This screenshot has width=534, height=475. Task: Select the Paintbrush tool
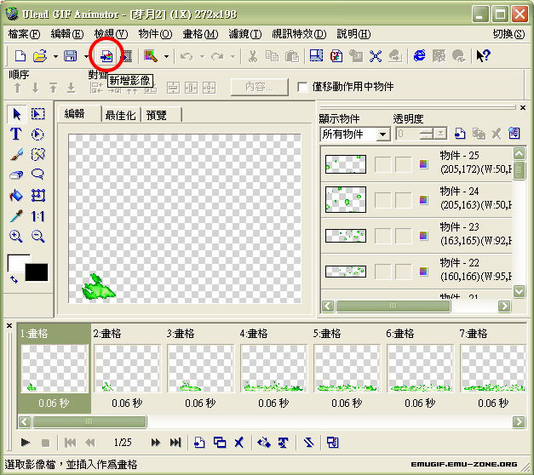(16, 155)
